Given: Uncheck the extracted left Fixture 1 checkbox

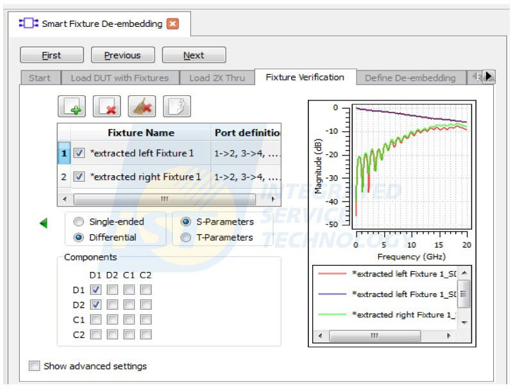Looking at the screenshot, I should click(79, 153).
